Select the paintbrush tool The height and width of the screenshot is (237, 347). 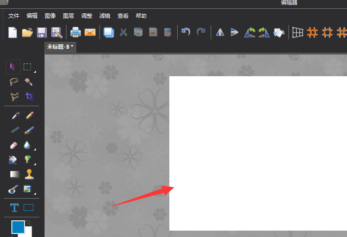[29, 130]
